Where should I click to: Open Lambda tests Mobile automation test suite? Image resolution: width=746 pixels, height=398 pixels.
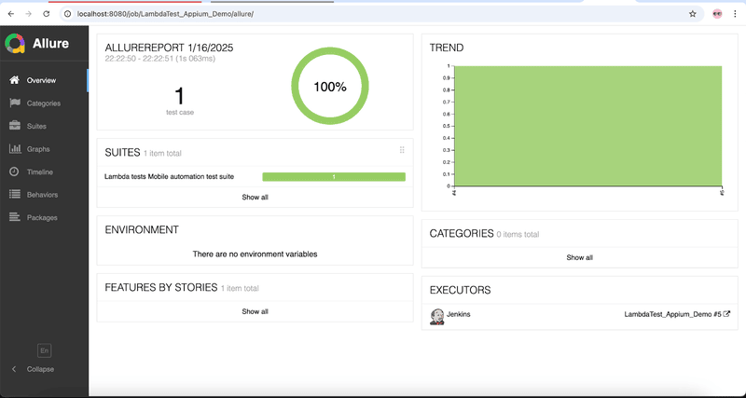coord(170,176)
